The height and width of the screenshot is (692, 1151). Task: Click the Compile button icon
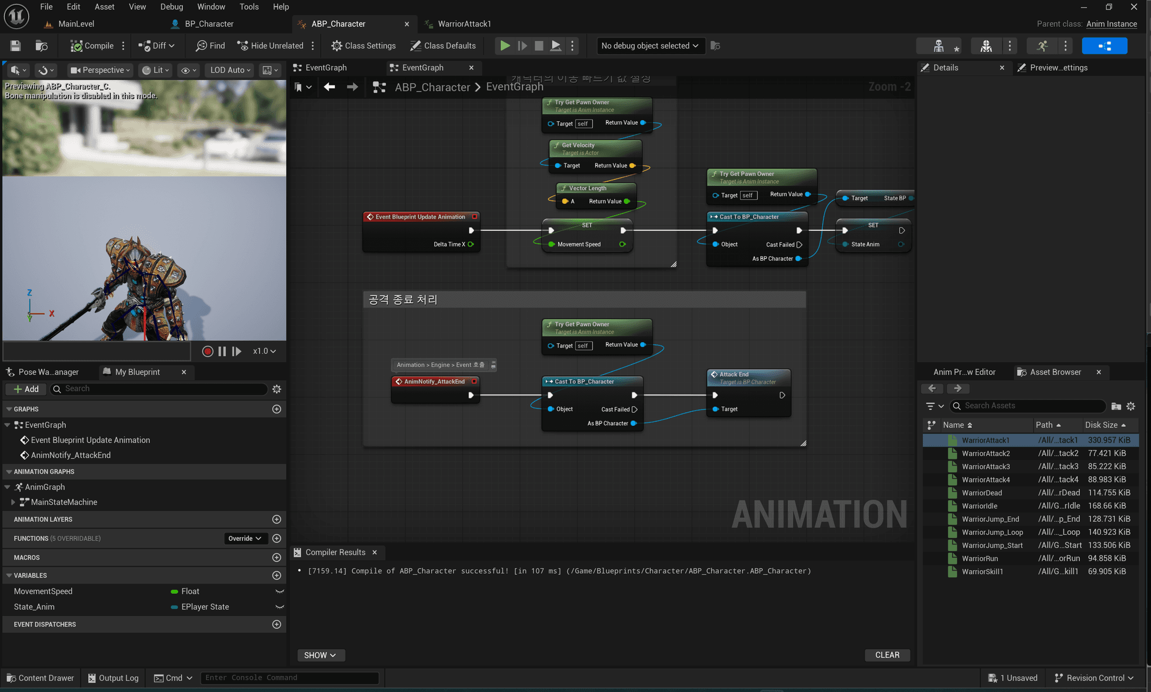76,46
